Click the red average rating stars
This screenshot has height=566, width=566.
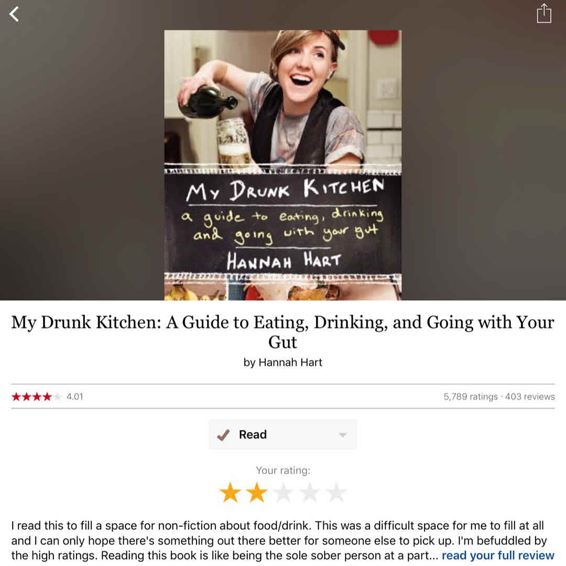pyautogui.click(x=37, y=397)
